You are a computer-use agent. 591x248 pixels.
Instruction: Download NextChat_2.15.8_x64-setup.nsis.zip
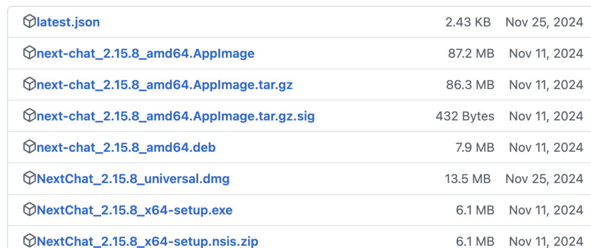(147, 241)
